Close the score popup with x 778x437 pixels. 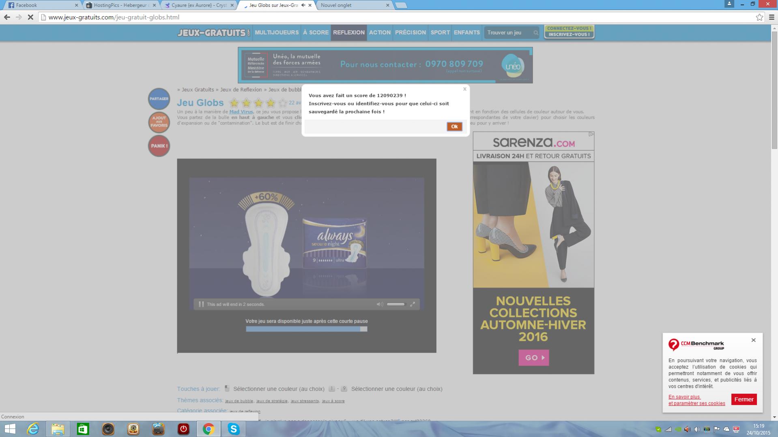point(465,89)
